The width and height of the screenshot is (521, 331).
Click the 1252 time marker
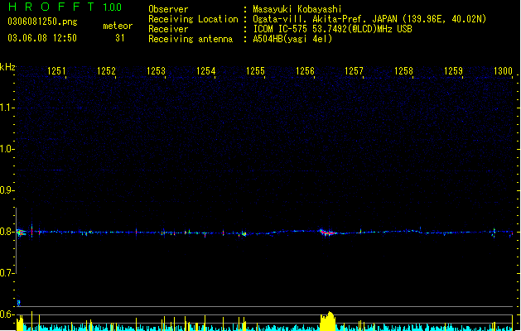(x=106, y=71)
